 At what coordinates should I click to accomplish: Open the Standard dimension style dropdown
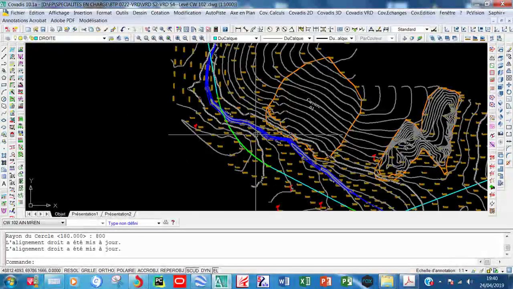[426, 29]
